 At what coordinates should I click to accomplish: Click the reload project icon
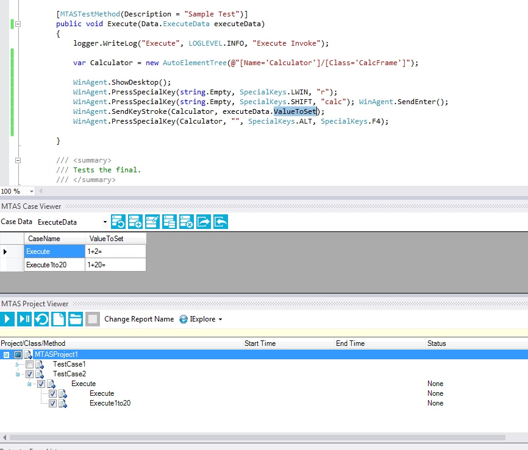(x=41, y=319)
